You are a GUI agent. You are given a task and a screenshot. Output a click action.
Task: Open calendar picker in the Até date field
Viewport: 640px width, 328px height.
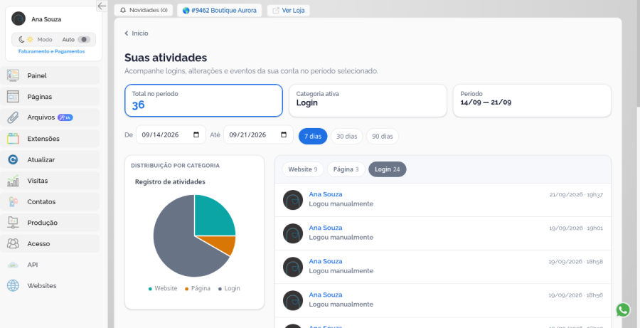tap(284, 134)
